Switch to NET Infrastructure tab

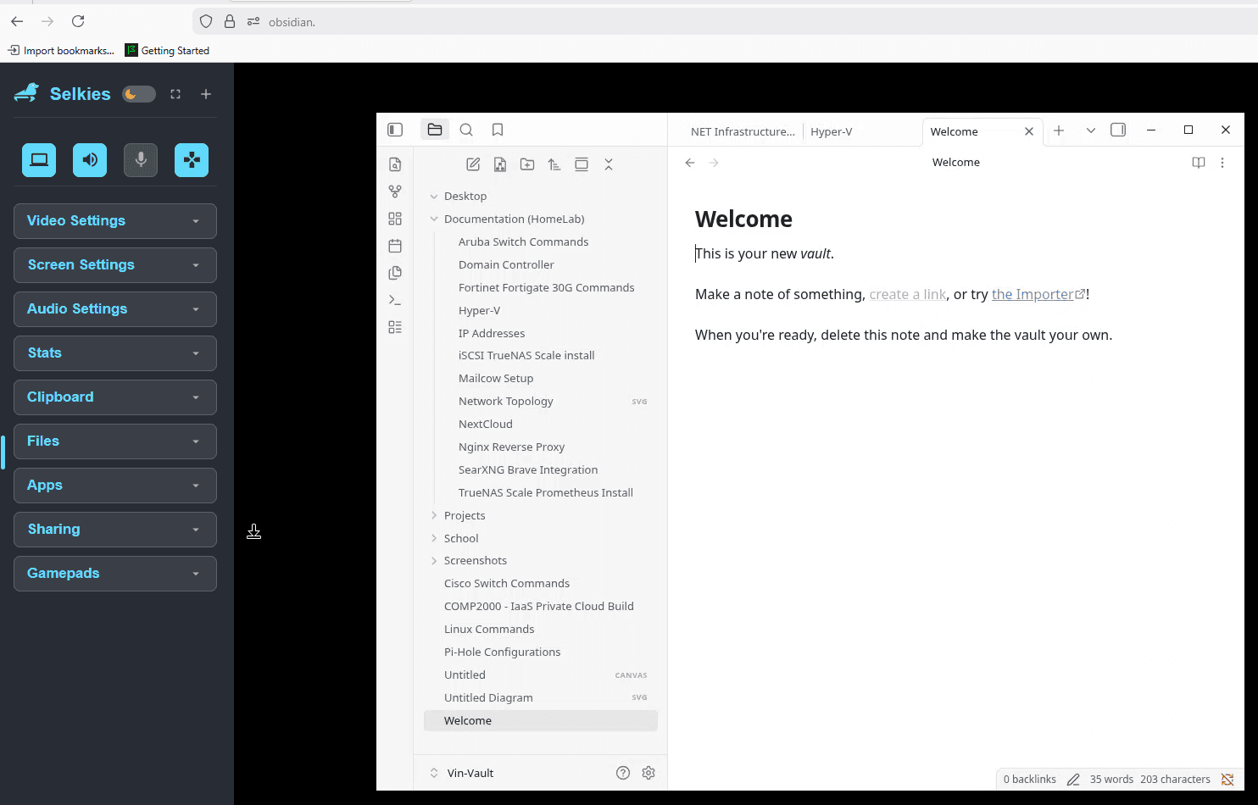pyautogui.click(x=742, y=131)
